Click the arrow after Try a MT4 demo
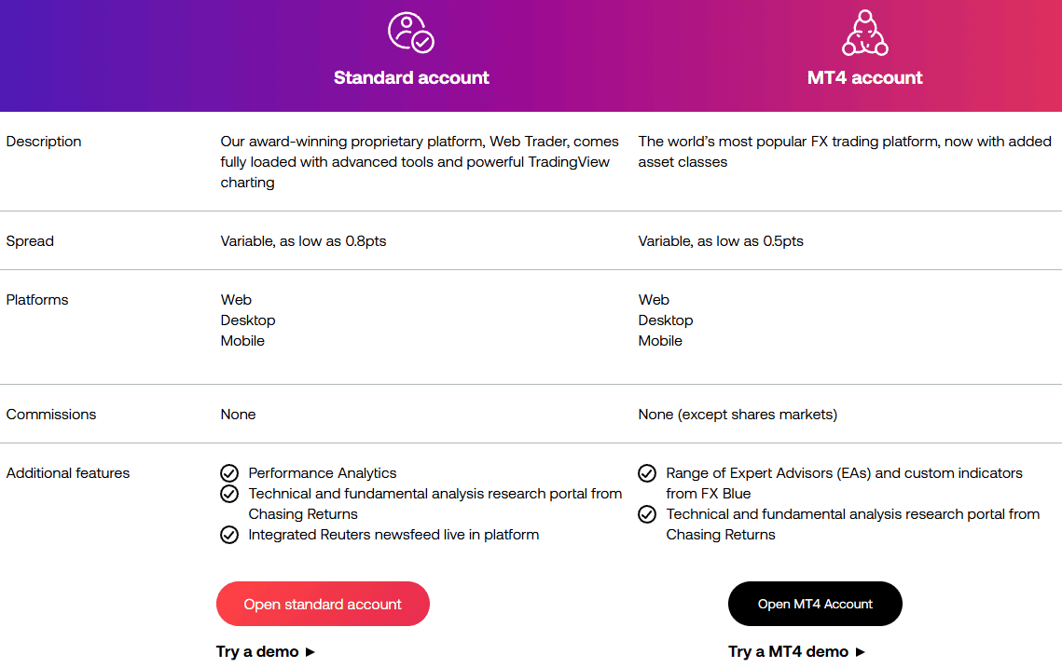Image resolution: width=1062 pixels, height=668 pixels. click(860, 652)
